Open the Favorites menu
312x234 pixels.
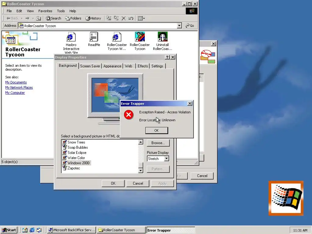point(45,11)
